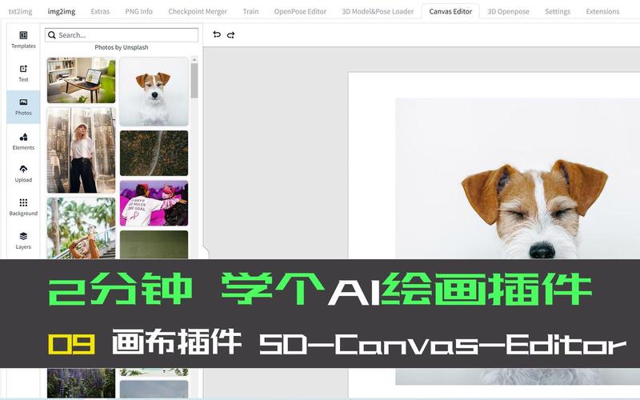Click the photo panel scrollbar thumb

(194, 81)
